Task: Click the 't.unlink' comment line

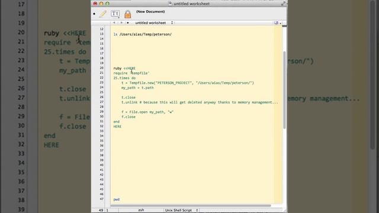Action: 200,102
